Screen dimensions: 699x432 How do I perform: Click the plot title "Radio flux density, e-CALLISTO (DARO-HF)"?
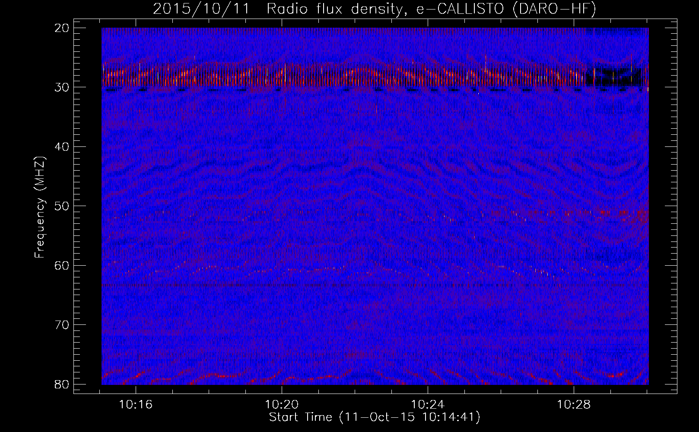(x=431, y=9)
